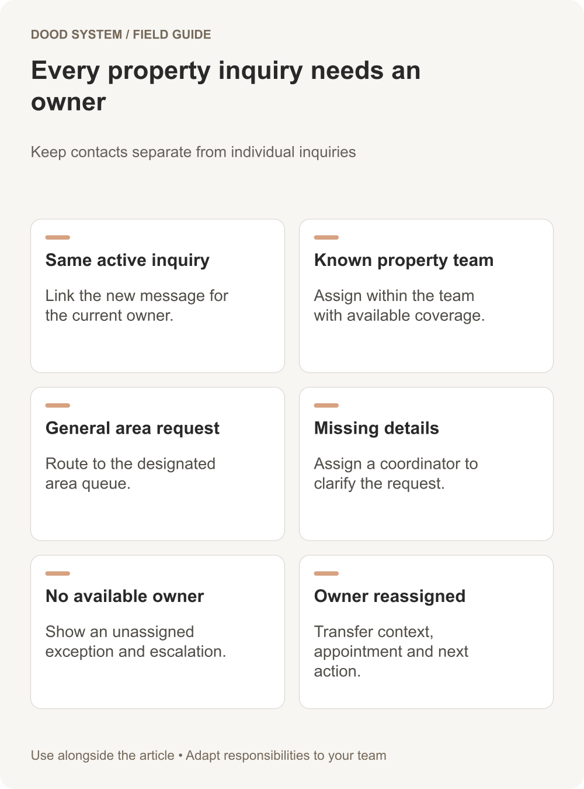Select the Same active inquiry heading
This screenshot has width=584, height=789.
coord(127,261)
